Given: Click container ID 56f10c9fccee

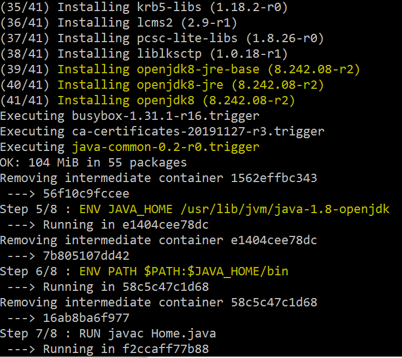Looking at the screenshot, I should [x=86, y=194].
